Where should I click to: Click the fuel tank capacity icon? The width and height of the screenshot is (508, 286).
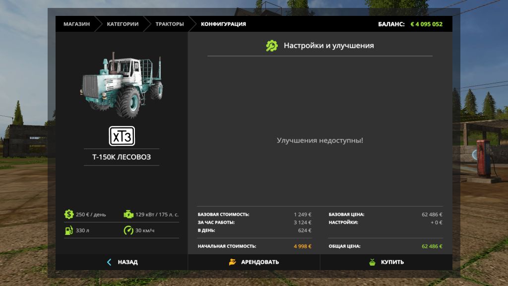pos(68,230)
